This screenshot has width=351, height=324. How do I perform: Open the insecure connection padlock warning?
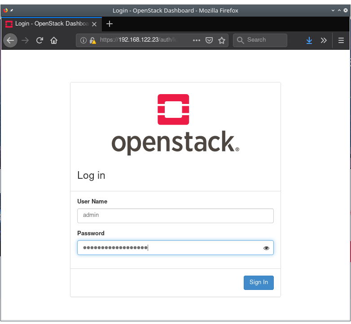point(92,40)
